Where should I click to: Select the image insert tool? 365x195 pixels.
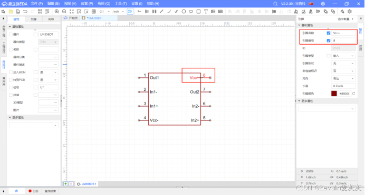[213, 12]
